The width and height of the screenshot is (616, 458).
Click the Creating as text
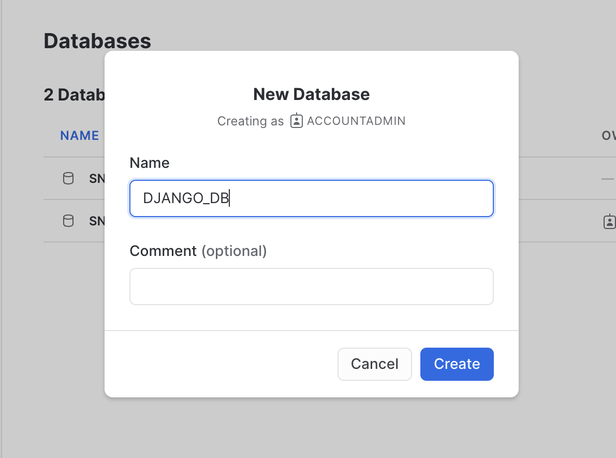250,121
